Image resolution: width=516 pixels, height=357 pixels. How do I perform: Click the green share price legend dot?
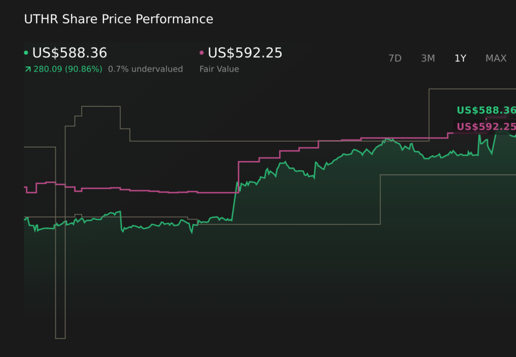point(26,53)
